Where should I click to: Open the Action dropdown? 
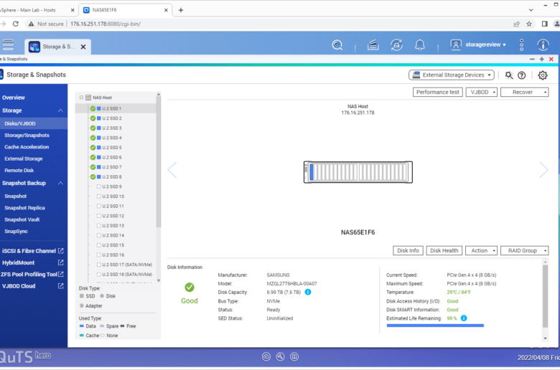click(482, 250)
